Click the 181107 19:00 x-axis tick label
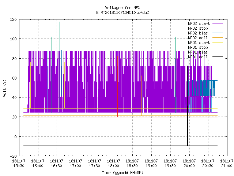The height and width of the screenshot is (176, 234). click(x=151, y=164)
